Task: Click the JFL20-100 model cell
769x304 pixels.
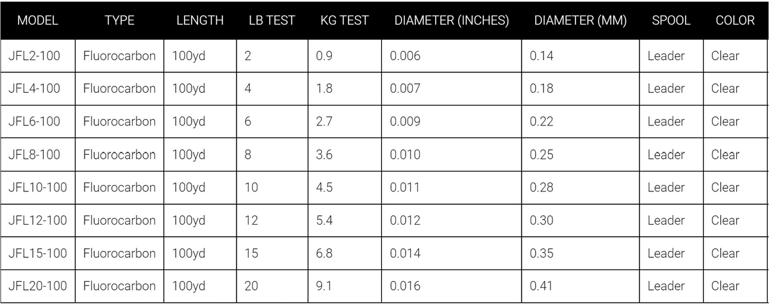Action: click(38, 286)
